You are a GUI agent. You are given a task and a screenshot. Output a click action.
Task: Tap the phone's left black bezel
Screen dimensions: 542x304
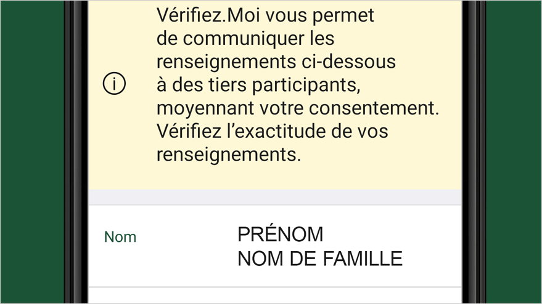(x=76, y=152)
